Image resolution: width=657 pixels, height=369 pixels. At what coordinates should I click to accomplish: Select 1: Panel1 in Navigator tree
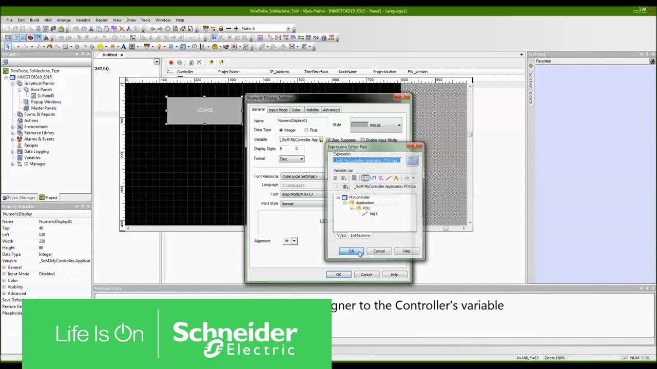point(46,96)
